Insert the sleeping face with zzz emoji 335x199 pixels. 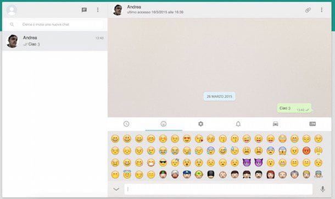point(175,163)
